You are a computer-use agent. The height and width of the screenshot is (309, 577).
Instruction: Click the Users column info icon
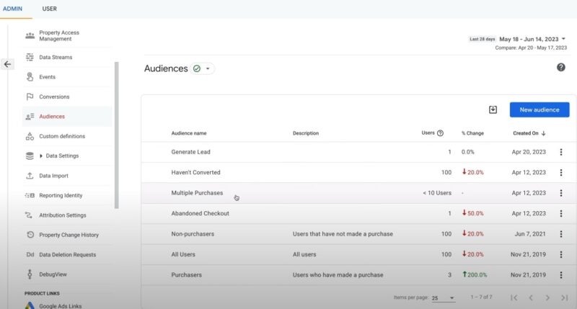[x=440, y=133]
